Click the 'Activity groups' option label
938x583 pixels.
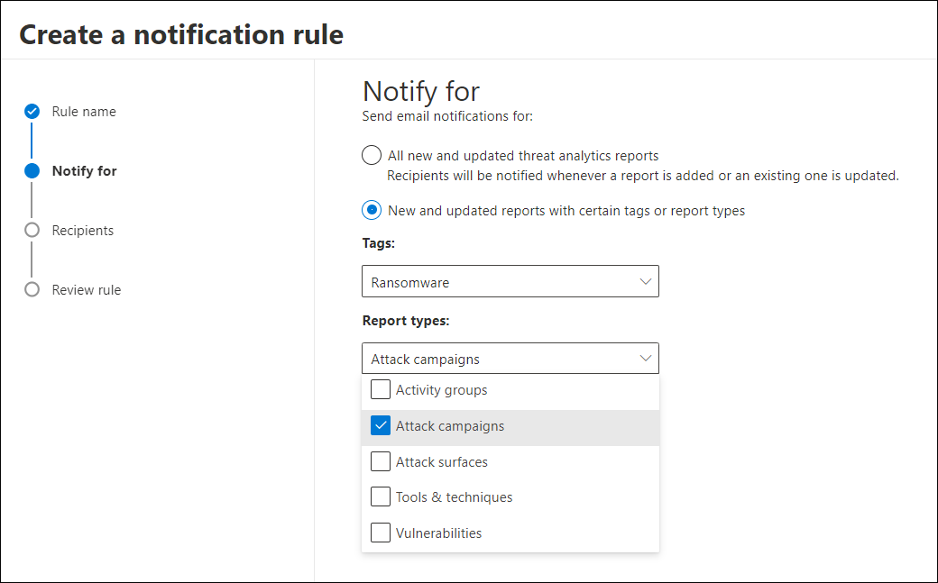point(441,390)
